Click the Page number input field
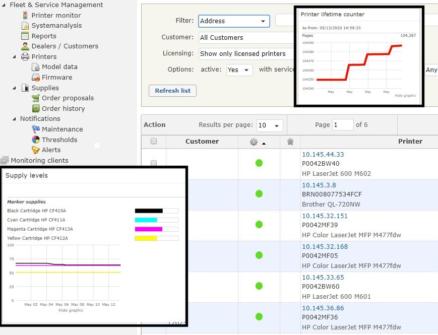 click(x=343, y=125)
